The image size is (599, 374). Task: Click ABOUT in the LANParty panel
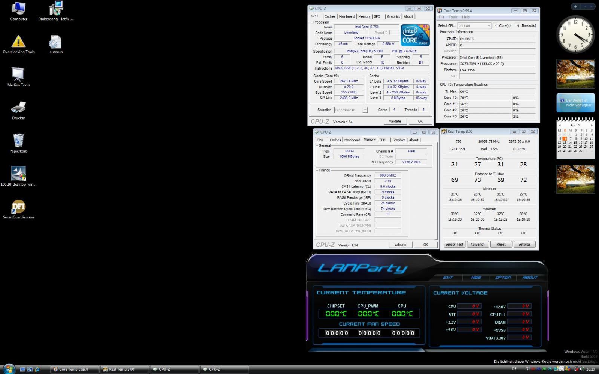[x=530, y=278]
